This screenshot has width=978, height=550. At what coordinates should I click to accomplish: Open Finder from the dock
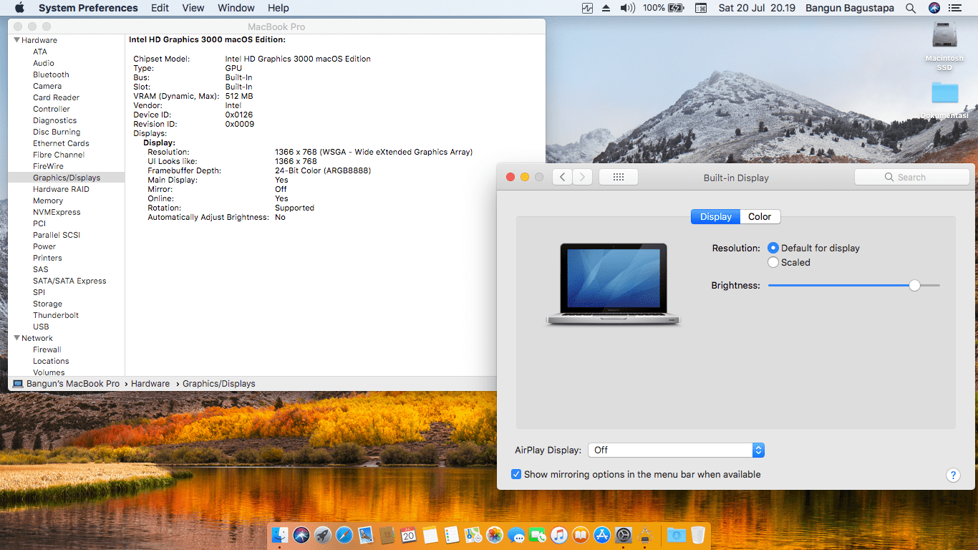280,534
